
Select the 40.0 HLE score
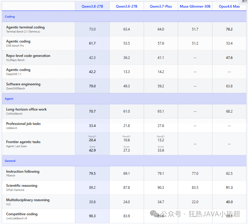pos(229,202)
